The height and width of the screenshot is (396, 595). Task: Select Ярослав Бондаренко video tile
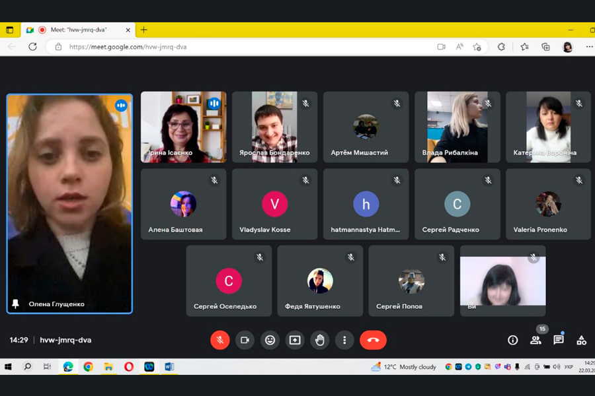pos(275,127)
